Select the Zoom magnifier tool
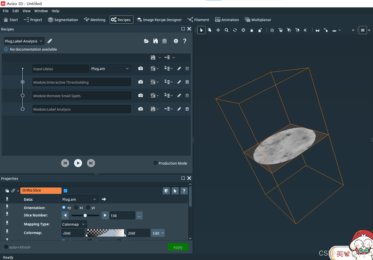The height and width of the screenshot is (260, 373). click(227, 30)
